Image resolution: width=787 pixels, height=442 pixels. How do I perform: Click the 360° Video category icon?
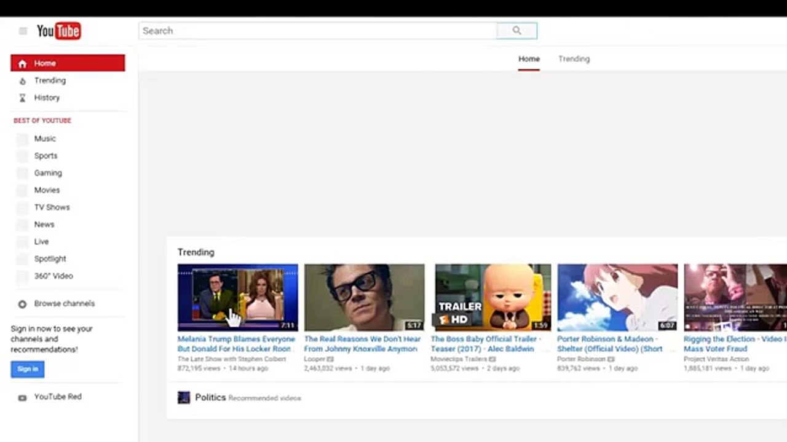[22, 276]
